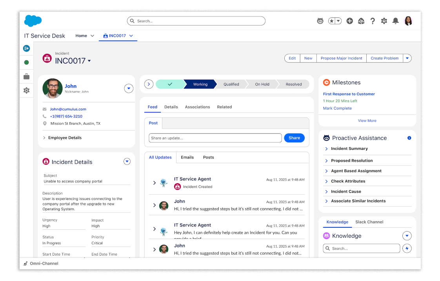The width and height of the screenshot is (440, 281).
Task: Select the Working path stage
Action: [x=200, y=84]
